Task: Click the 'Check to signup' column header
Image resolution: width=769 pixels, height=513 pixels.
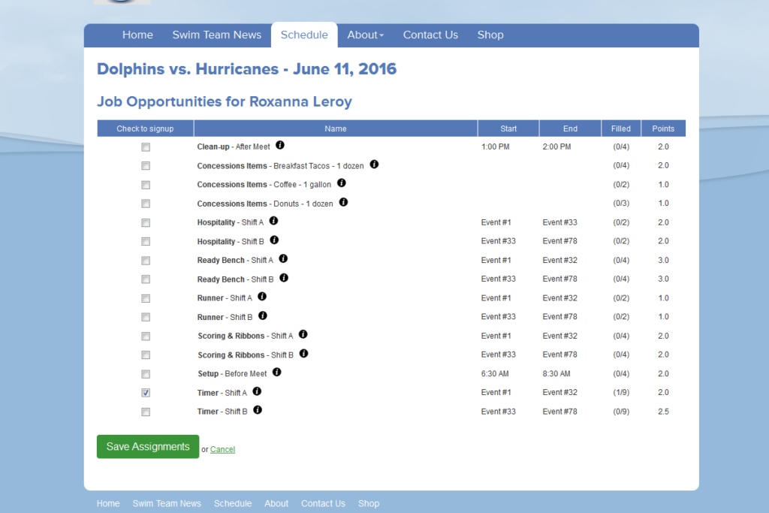Action: pos(145,128)
